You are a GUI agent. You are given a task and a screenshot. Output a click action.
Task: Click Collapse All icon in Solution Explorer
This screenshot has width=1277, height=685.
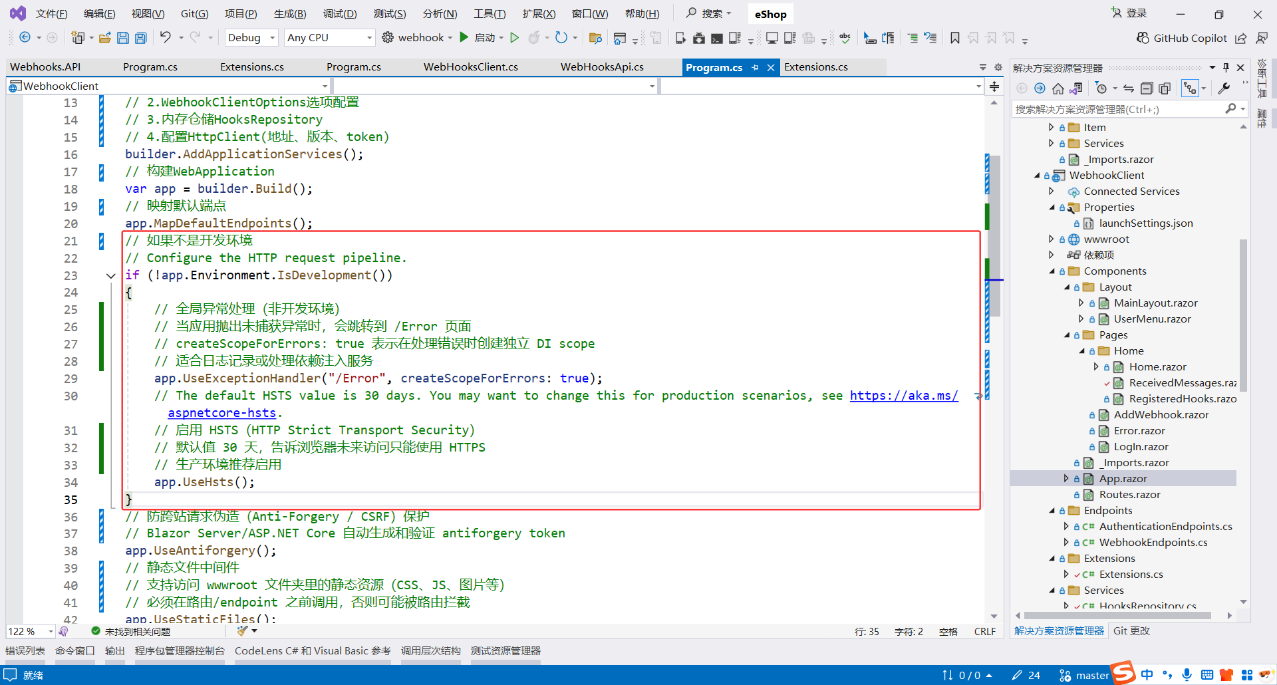coord(1147,88)
